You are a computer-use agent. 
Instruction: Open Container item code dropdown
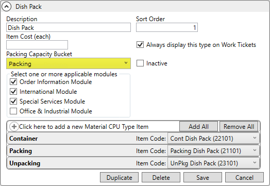[213, 139]
